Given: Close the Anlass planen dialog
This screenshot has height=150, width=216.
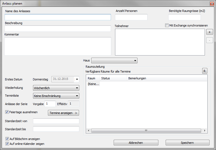Looking at the screenshot, I should (x=212, y=4).
